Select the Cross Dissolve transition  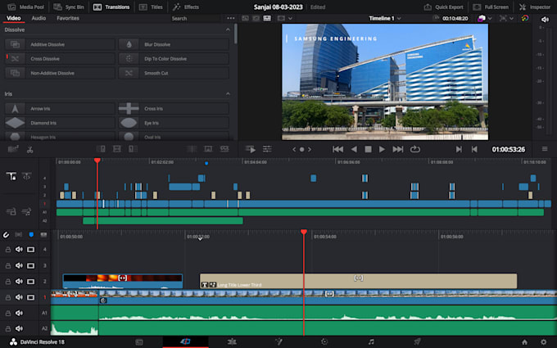click(60, 59)
